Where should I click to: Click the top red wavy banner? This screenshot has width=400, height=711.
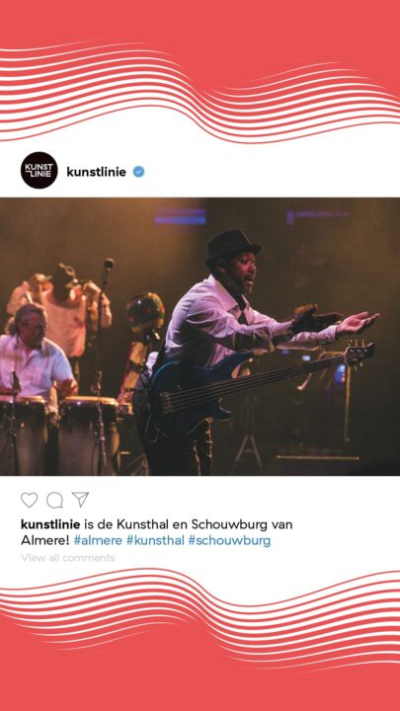pos(200,70)
